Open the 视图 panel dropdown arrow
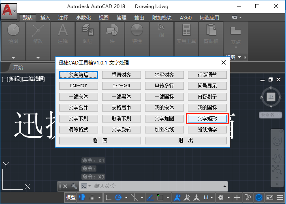This screenshot has width=286, height=204. (x=239, y=57)
